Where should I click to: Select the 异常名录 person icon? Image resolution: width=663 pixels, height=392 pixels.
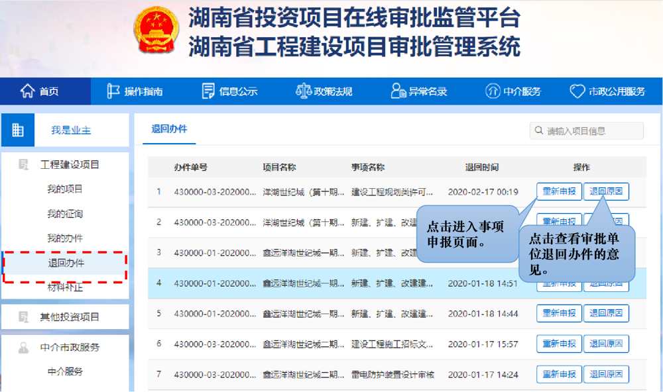398,91
